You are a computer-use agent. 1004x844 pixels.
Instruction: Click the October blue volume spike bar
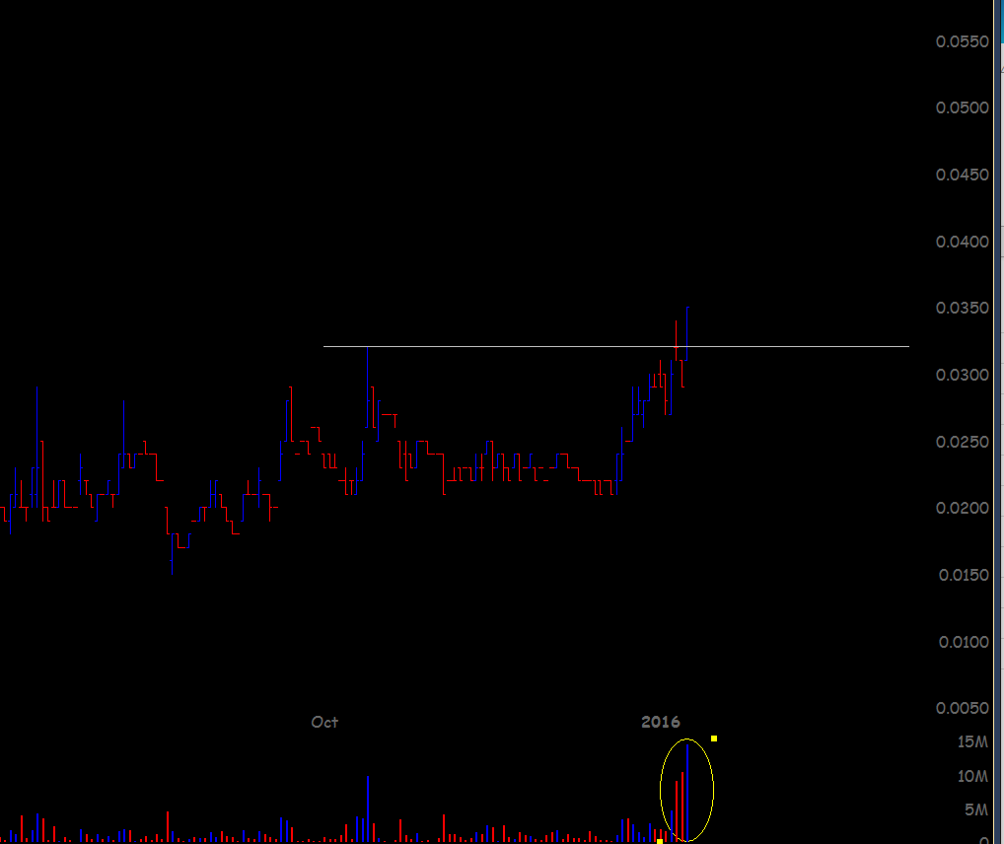click(x=368, y=809)
